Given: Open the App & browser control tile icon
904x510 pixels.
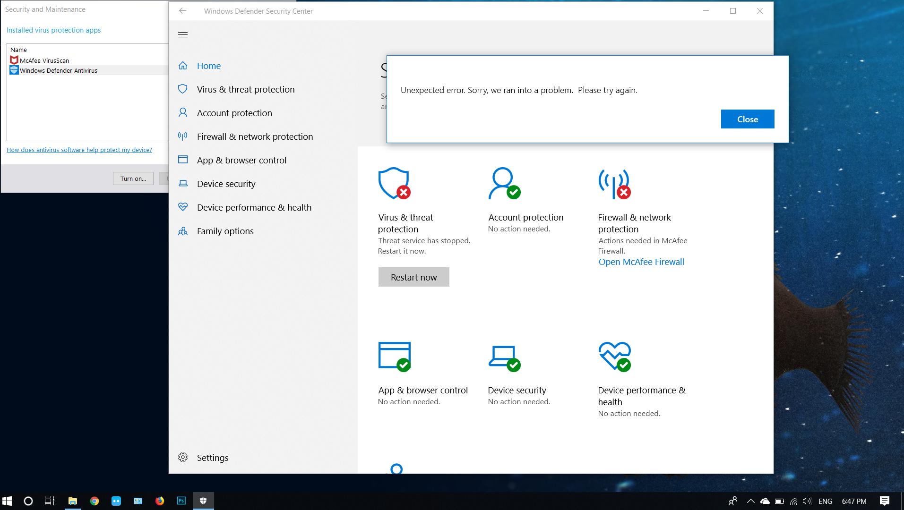Looking at the screenshot, I should [x=394, y=357].
